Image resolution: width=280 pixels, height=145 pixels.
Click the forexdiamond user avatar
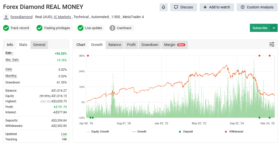point(6,17)
